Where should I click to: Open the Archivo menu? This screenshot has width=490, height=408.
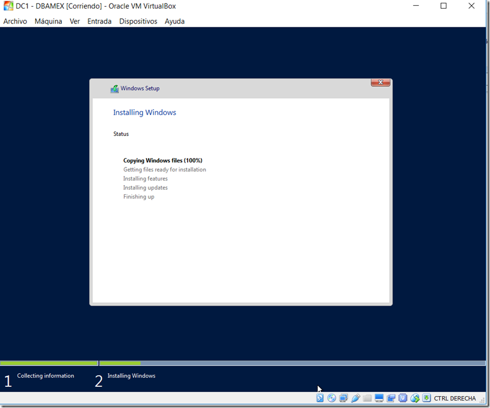pos(15,21)
